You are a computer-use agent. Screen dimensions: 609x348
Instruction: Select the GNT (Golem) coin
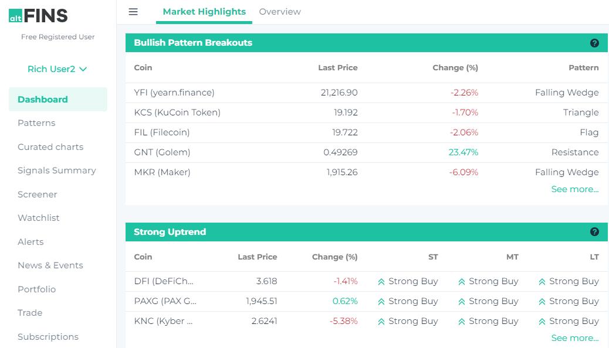pos(162,152)
